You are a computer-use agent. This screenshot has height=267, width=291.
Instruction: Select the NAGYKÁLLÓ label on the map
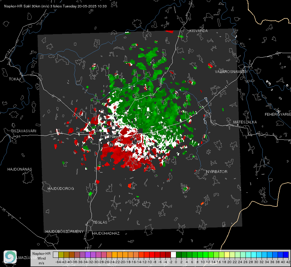pyautogui.click(x=141, y=157)
